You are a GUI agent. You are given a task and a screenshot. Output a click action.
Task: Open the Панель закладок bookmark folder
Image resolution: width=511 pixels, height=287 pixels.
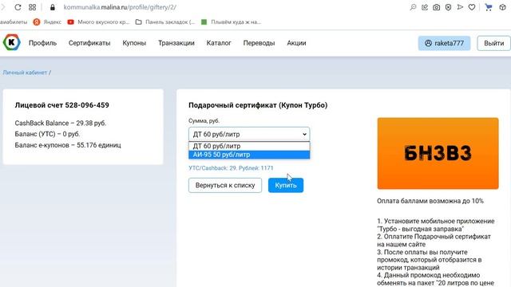165,22
